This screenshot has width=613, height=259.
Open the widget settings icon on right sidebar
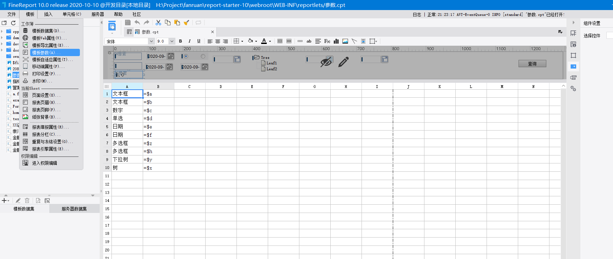573,66
